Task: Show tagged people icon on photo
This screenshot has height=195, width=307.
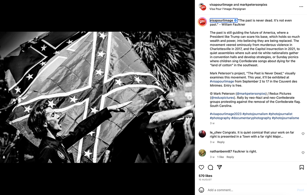Action: click(x=4, y=157)
